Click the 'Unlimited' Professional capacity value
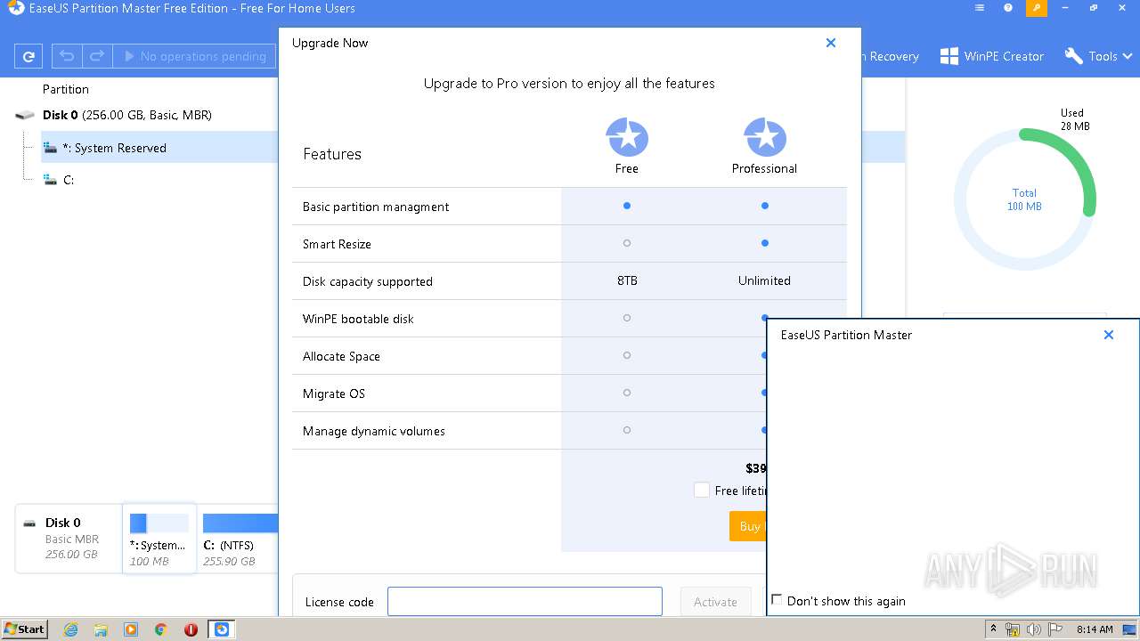This screenshot has height=641, width=1140. click(x=764, y=280)
